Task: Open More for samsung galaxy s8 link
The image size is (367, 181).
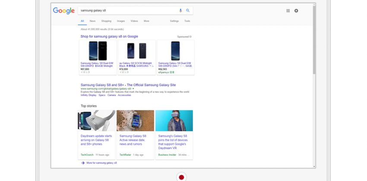Action: tap(101, 163)
